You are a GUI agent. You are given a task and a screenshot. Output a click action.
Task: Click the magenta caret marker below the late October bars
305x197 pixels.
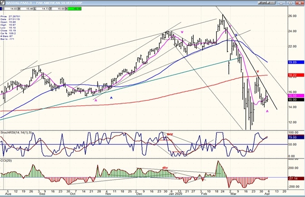coord(96,100)
